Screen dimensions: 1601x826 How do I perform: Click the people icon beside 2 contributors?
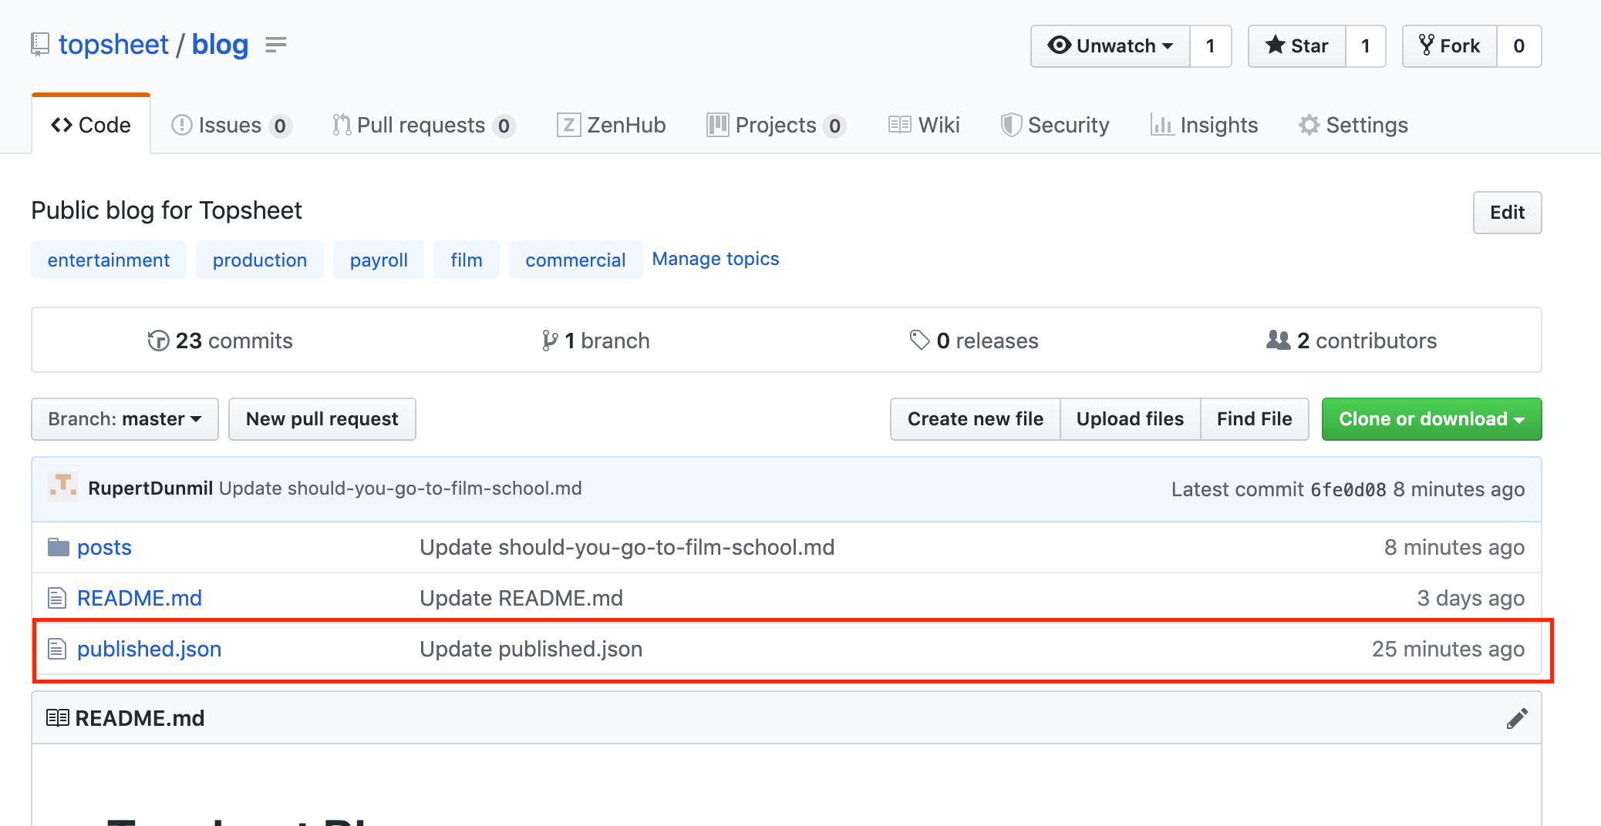coord(1278,340)
